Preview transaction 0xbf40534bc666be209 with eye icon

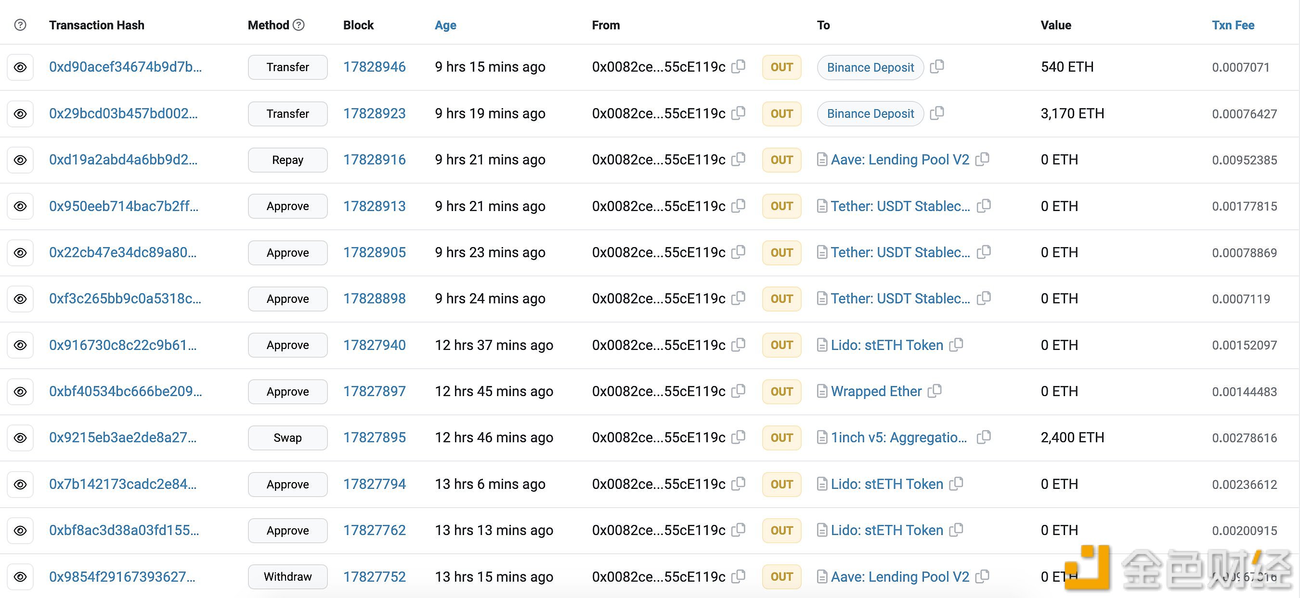pyautogui.click(x=20, y=391)
